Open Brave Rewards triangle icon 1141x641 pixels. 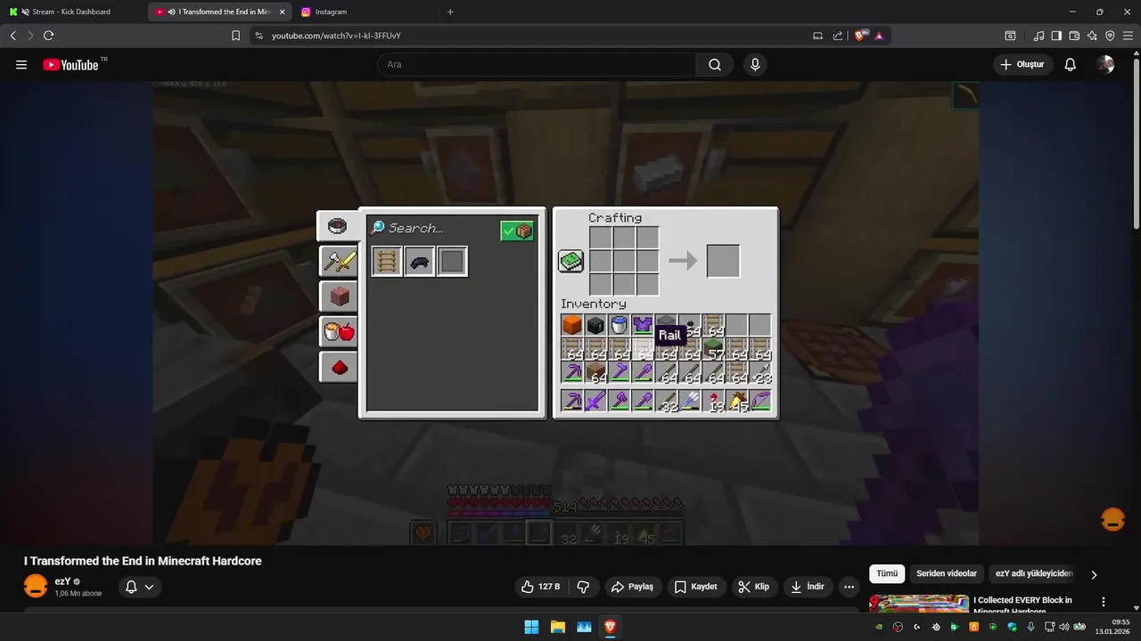pyautogui.click(x=879, y=36)
